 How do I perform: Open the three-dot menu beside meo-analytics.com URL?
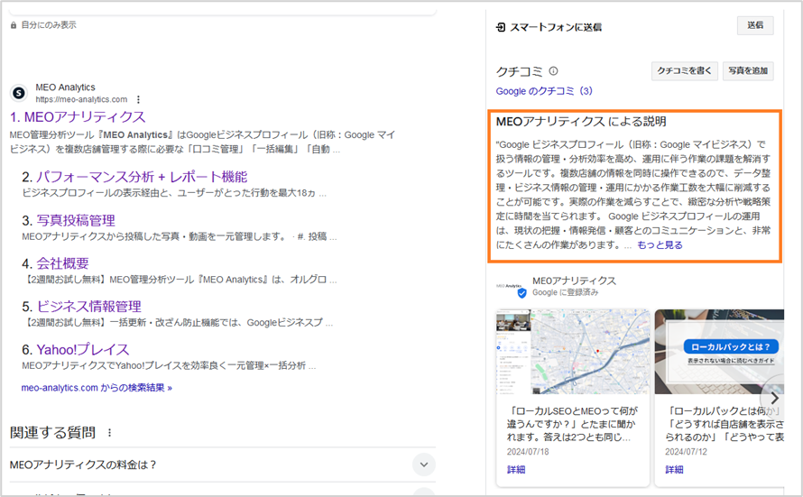tap(138, 99)
